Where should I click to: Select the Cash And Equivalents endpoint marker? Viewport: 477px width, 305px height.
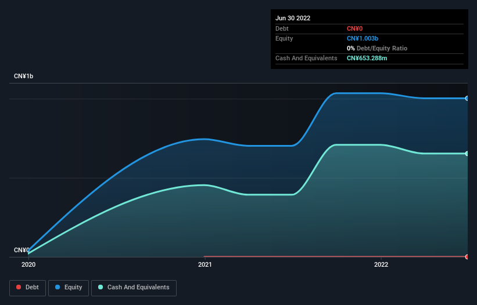tap(467, 154)
